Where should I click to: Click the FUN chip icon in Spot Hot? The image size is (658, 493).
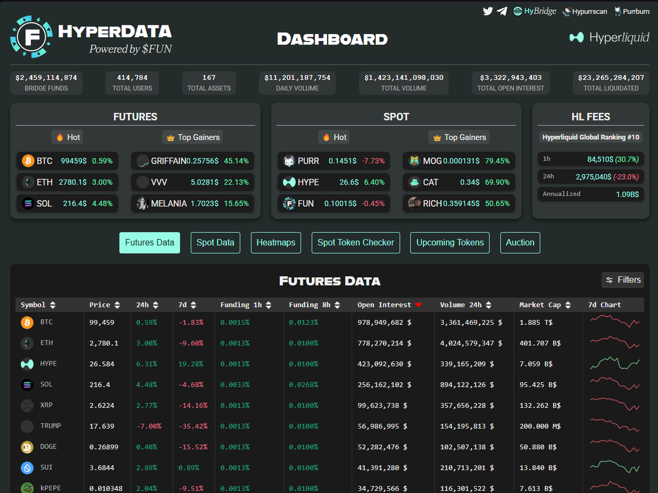click(x=289, y=203)
